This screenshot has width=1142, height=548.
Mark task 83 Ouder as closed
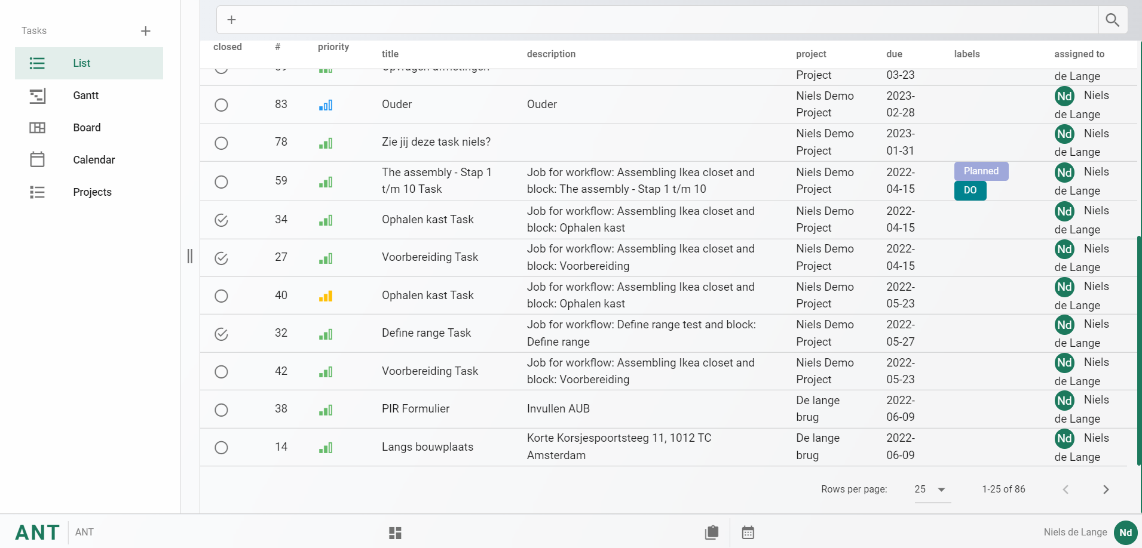click(221, 105)
